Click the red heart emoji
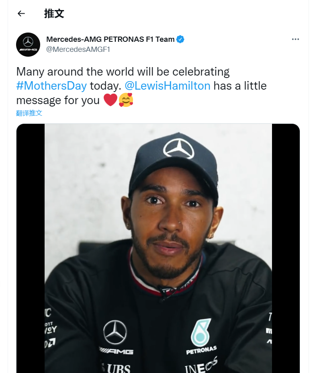 (110, 100)
